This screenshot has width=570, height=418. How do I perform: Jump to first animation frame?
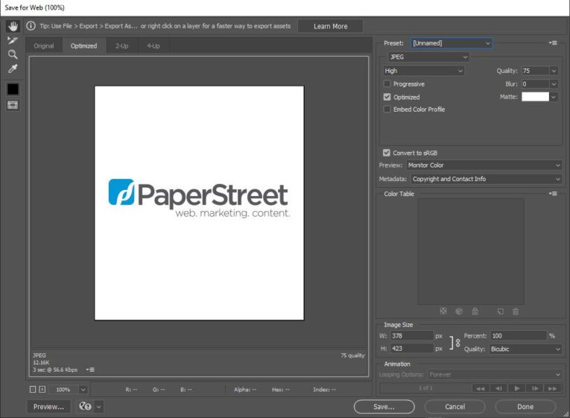[x=480, y=388]
